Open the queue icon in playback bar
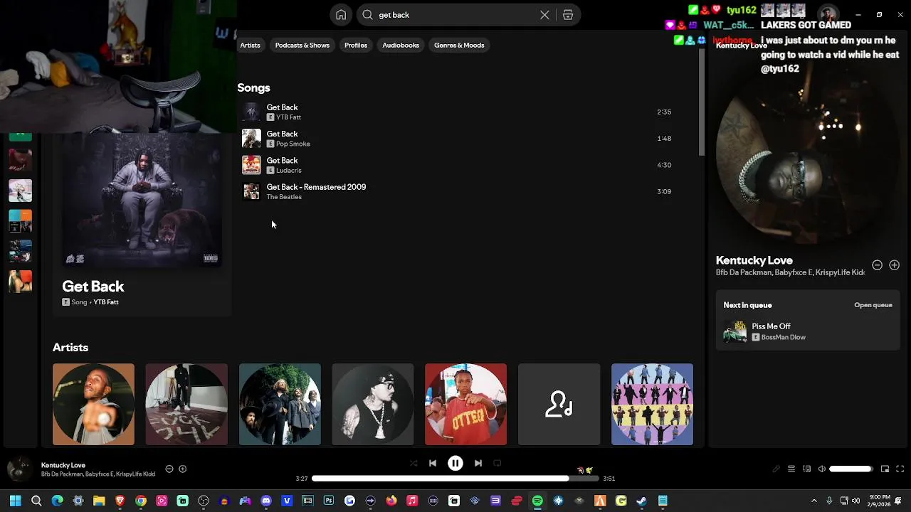The image size is (911, 512). [x=791, y=469]
